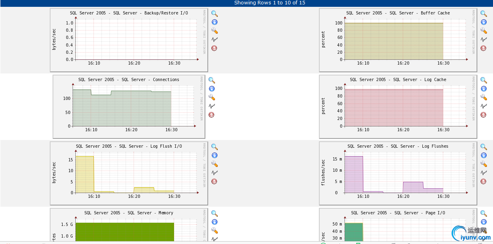Open the Buffer Cache graph image
Screen dimensions: 493x244
click(398, 40)
